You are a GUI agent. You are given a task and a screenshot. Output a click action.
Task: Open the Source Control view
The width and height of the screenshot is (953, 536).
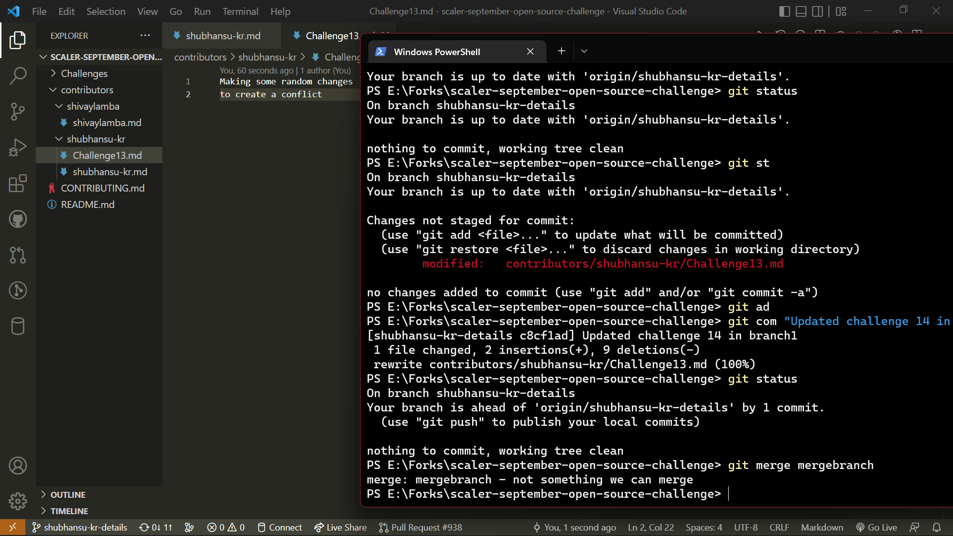click(x=18, y=112)
